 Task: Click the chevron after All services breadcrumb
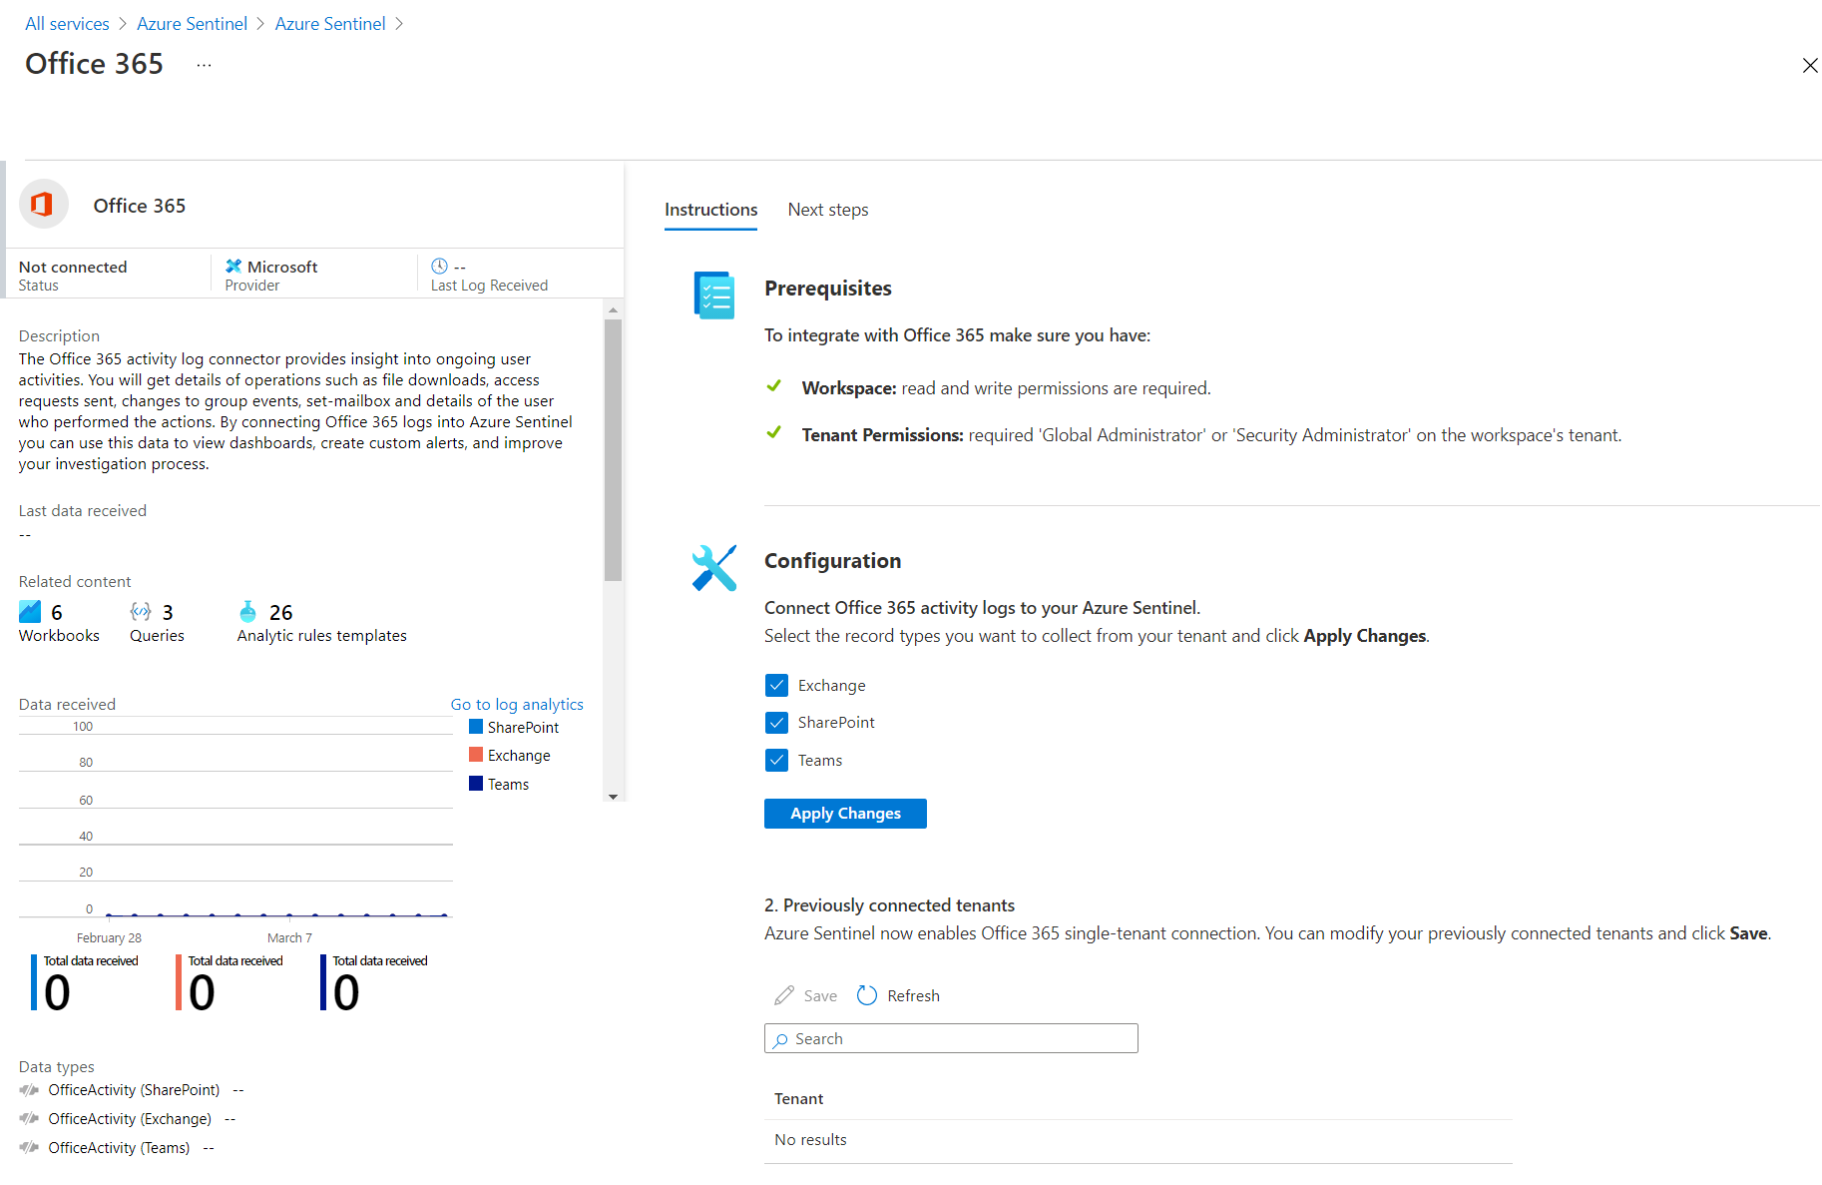pos(123,24)
